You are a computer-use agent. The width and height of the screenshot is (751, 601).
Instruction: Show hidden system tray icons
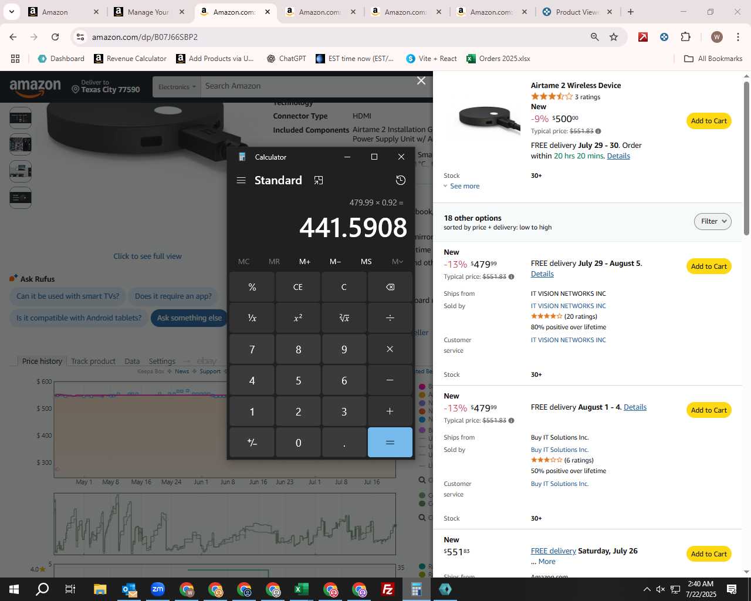click(647, 589)
